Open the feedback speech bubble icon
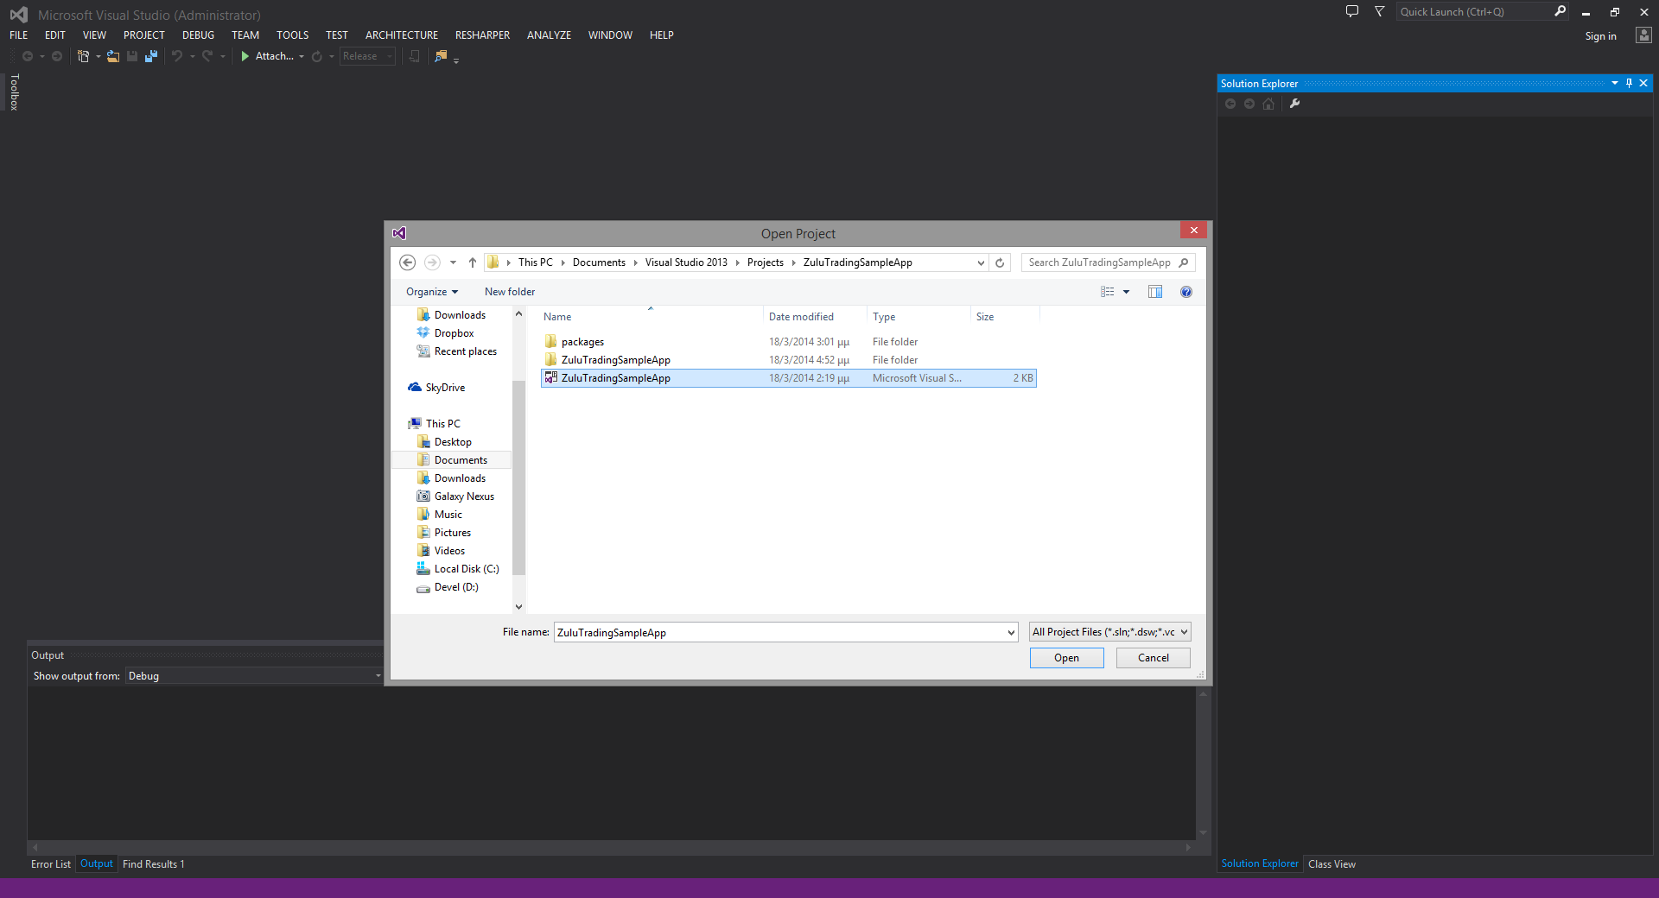 (x=1352, y=11)
